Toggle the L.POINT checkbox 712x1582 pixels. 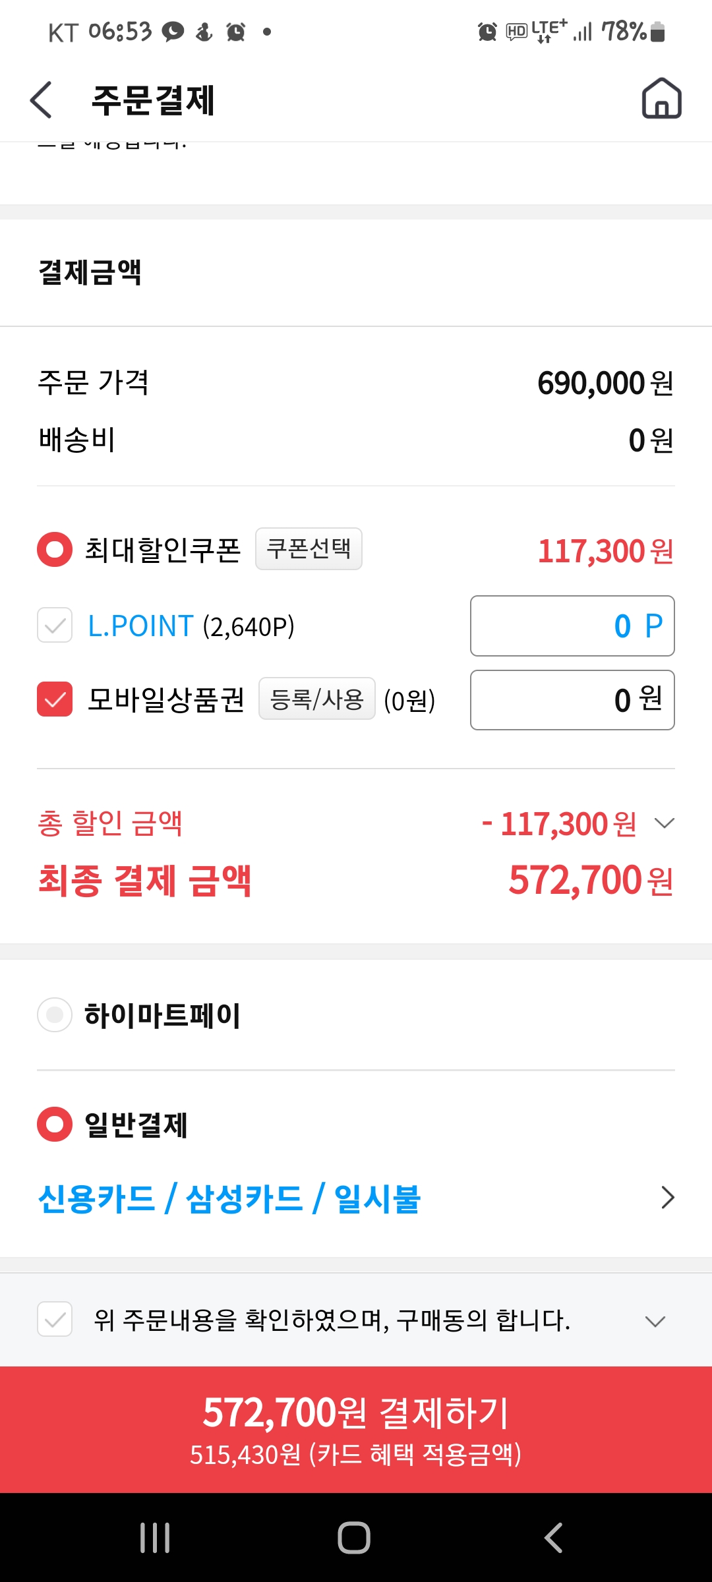55,626
